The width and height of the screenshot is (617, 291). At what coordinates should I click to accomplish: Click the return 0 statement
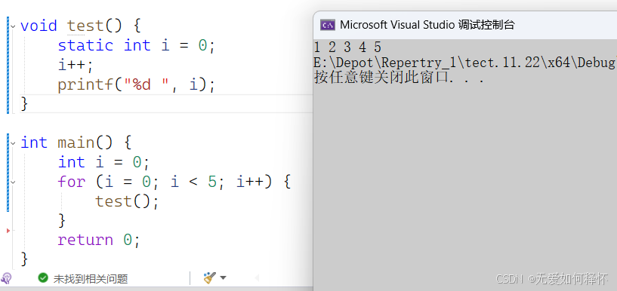[98, 240]
